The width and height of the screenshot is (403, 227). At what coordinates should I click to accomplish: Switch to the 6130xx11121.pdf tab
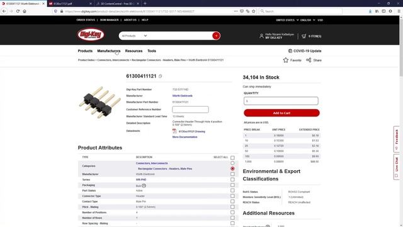click(70, 4)
